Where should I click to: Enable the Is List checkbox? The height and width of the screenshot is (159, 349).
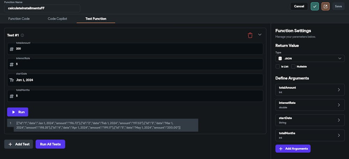pyautogui.click(x=278, y=66)
